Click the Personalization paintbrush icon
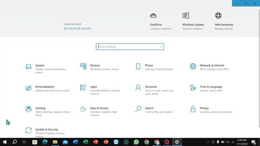Screen dimensions: 260x146 click(28, 88)
